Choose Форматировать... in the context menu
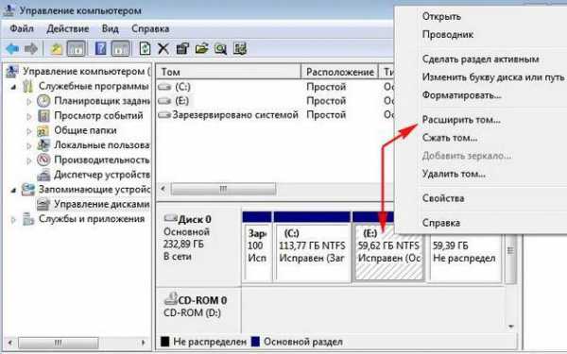This screenshot has width=567, height=354. [x=461, y=95]
